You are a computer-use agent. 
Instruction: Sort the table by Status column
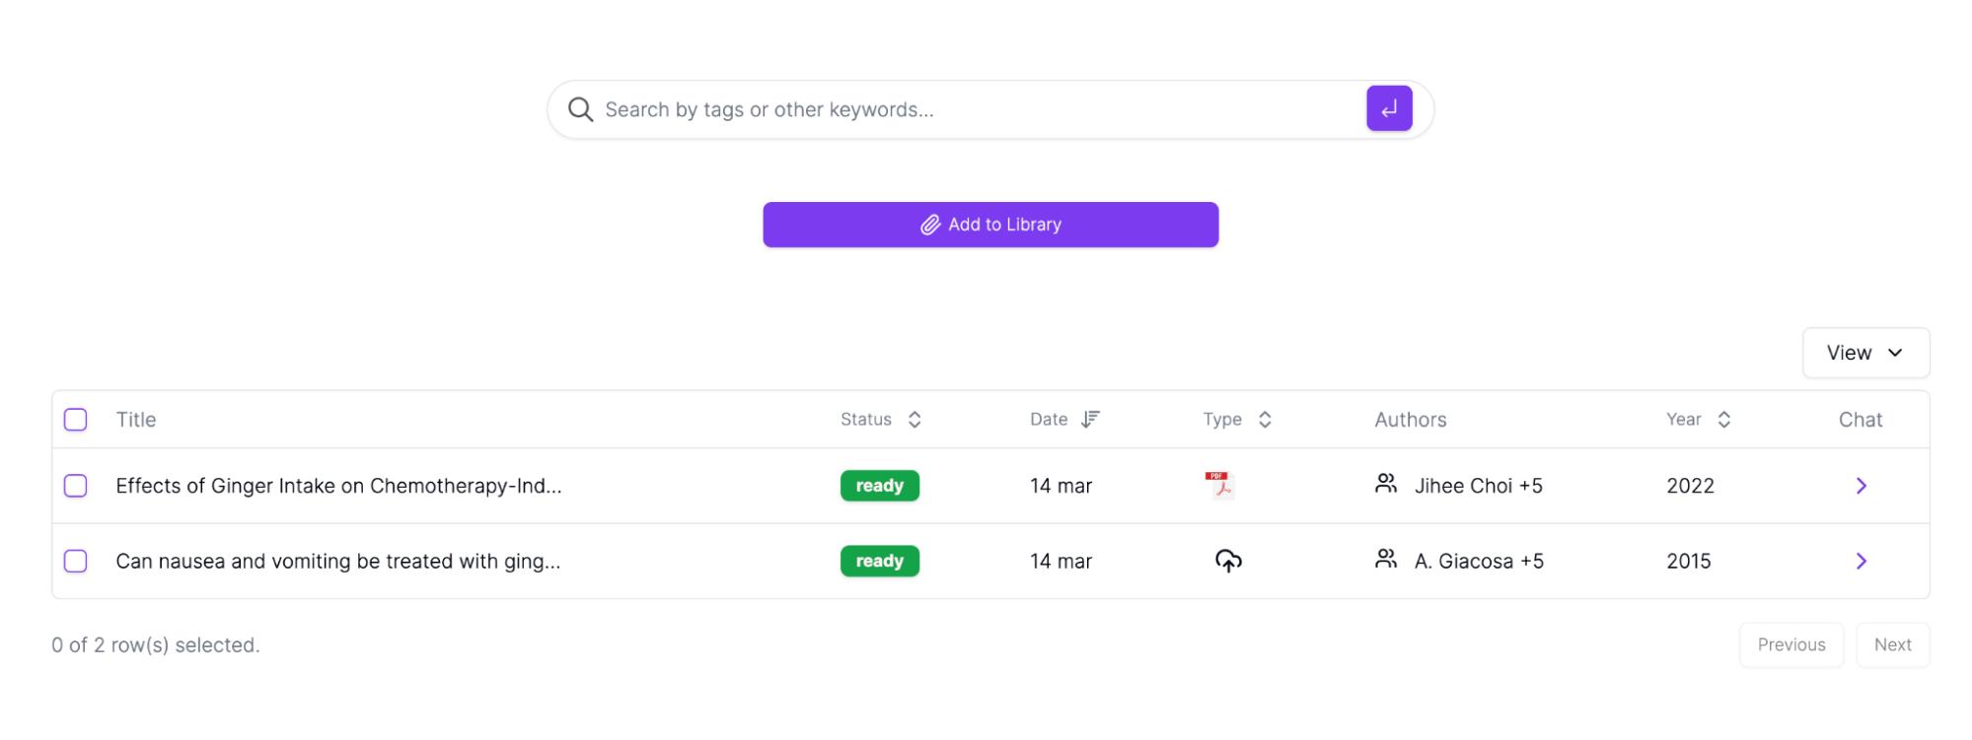881,420
